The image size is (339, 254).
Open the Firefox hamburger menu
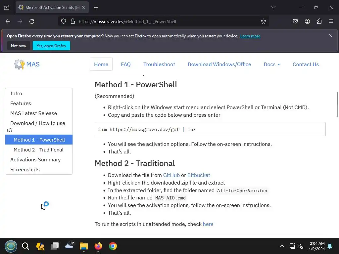point(331,21)
